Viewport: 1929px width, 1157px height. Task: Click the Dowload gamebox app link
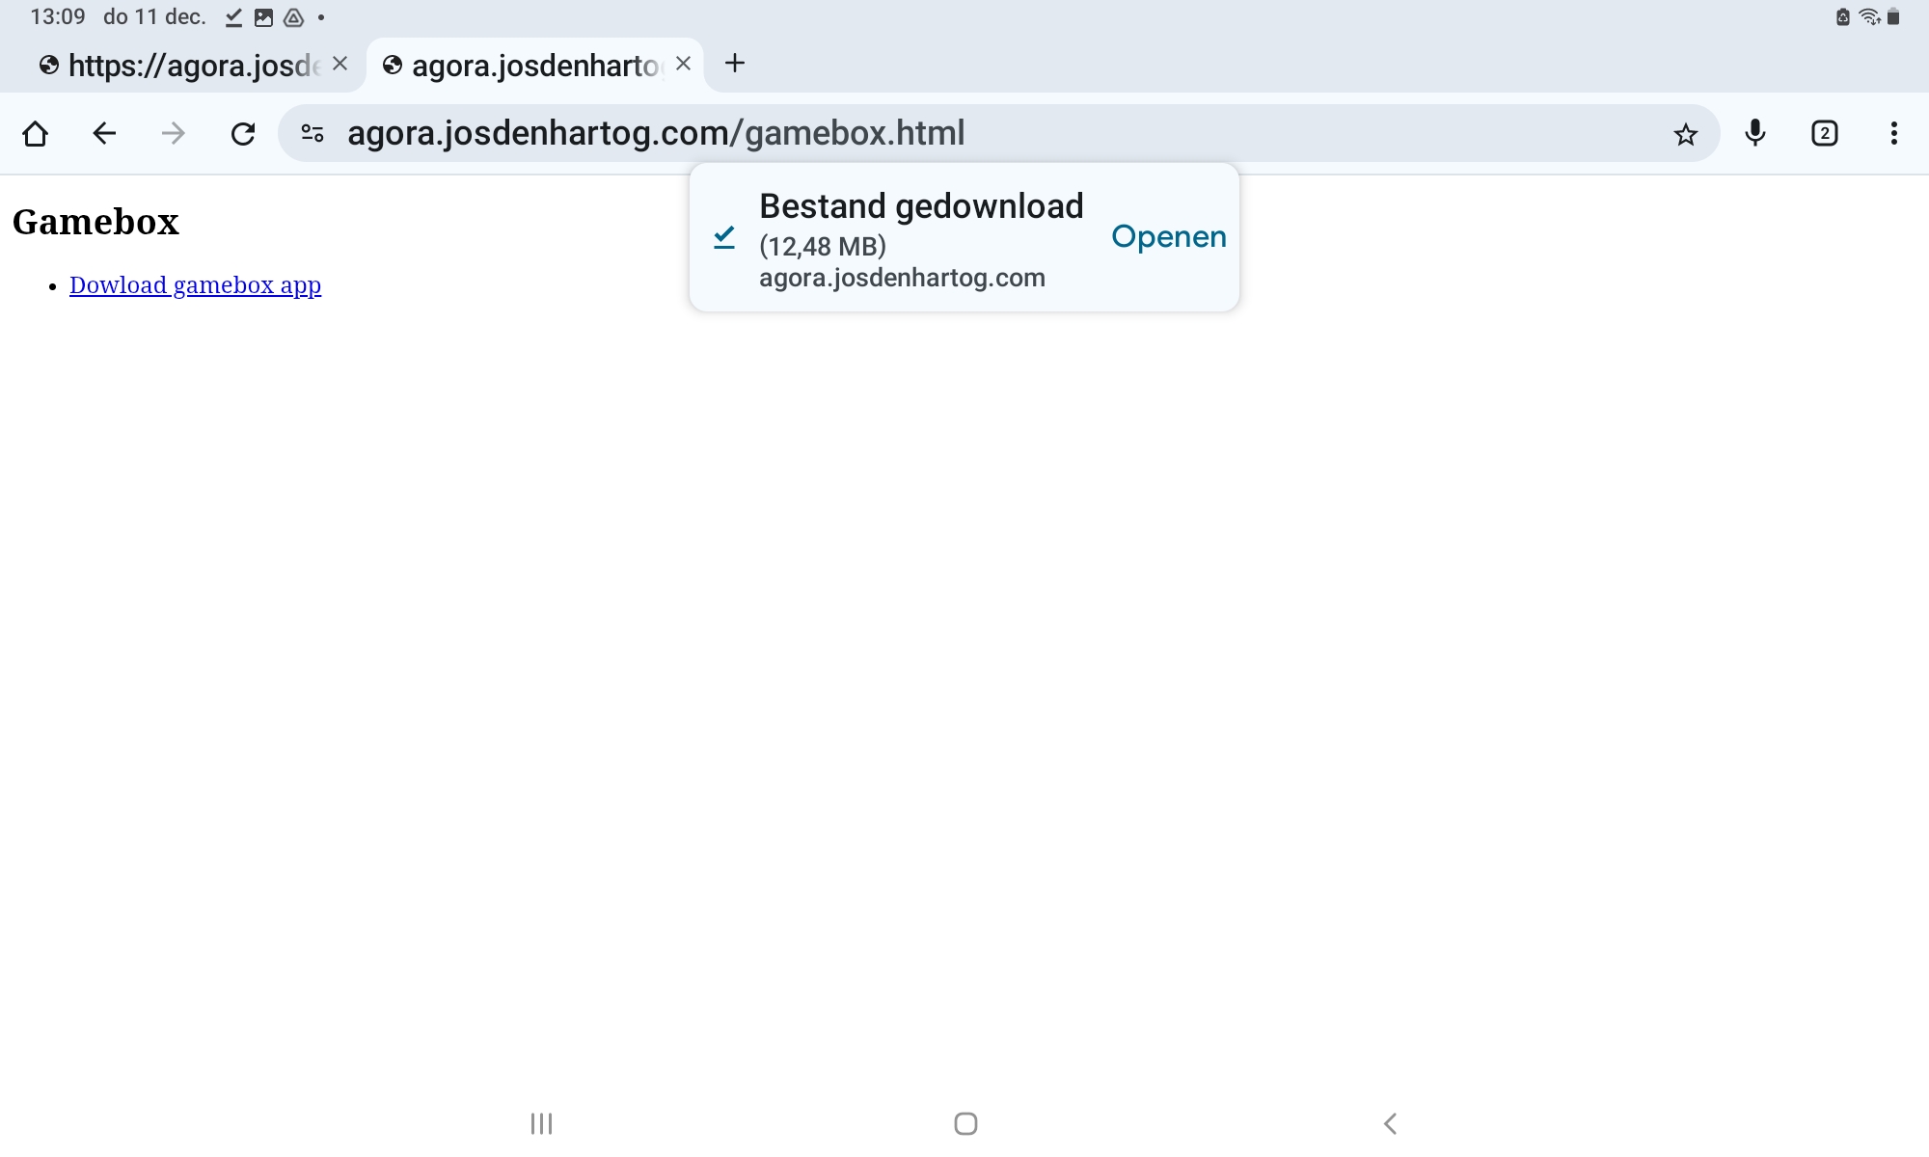click(195, 285)
